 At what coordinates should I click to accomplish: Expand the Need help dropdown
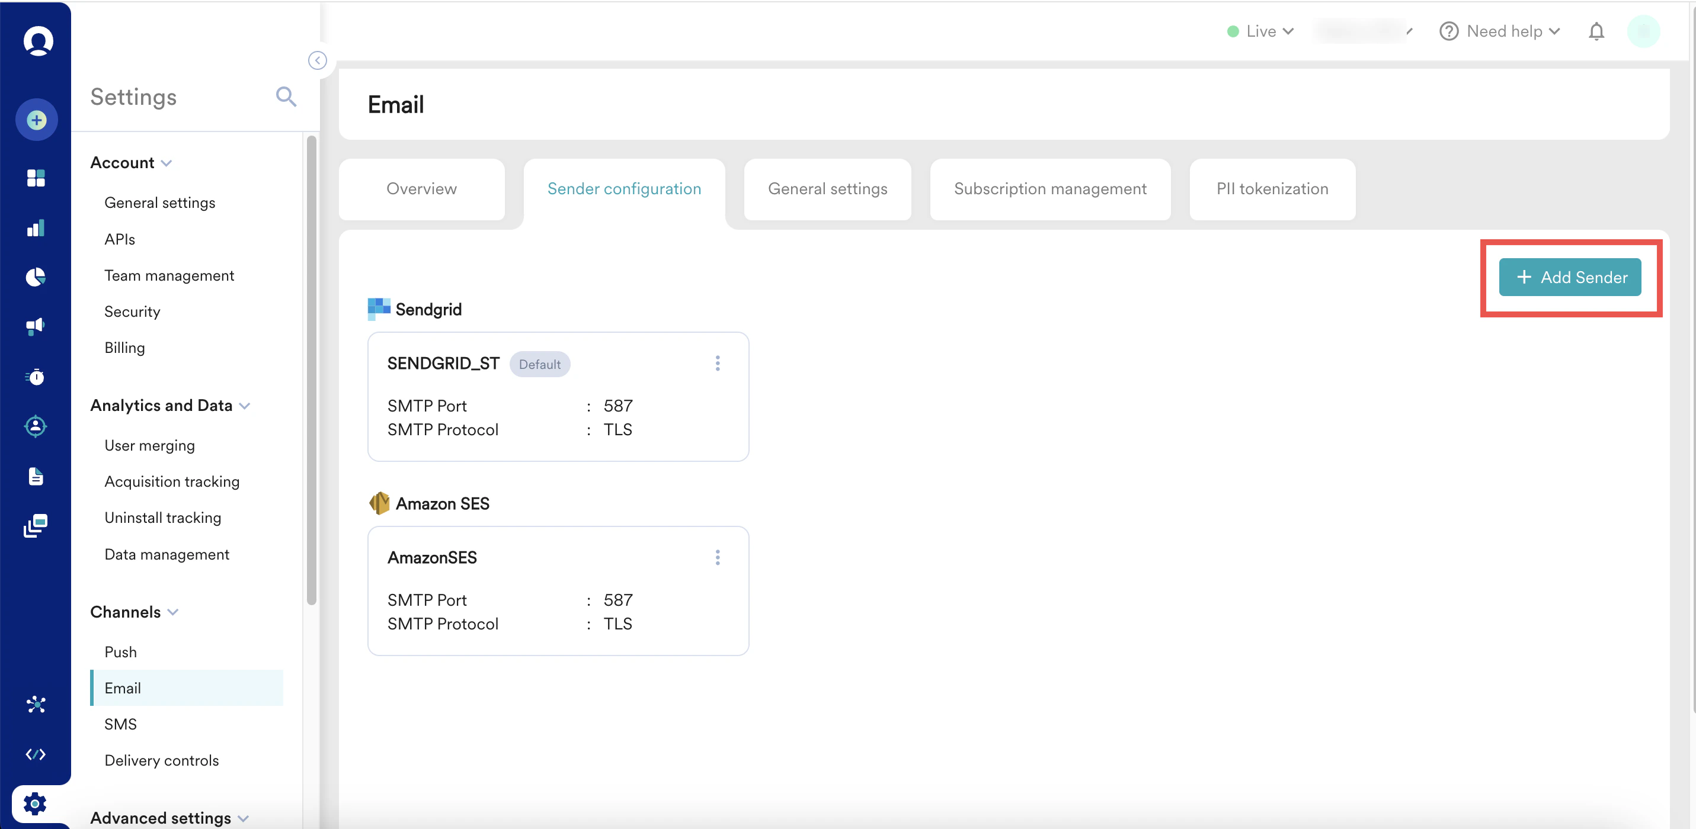1500,31
